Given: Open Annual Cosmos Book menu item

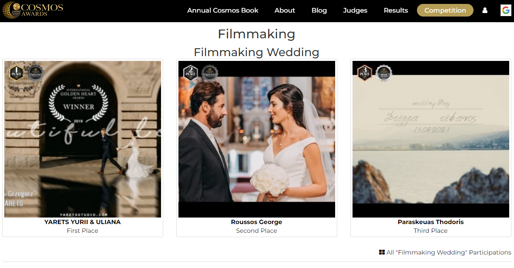Looking at the screenshot, I should (222, 10).
